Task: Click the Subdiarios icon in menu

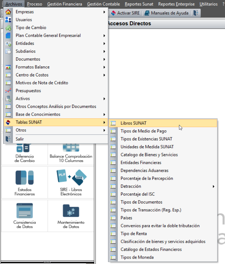Action: [8, 51]
